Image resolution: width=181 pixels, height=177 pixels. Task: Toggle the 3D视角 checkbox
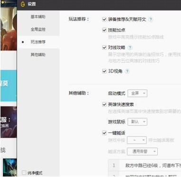pos(104,71)
